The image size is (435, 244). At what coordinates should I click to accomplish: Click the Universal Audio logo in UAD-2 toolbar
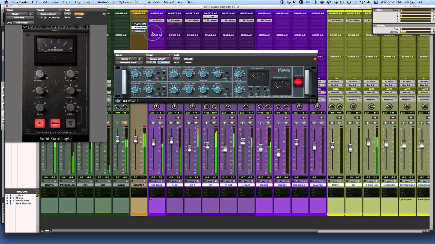pos(118,101)
